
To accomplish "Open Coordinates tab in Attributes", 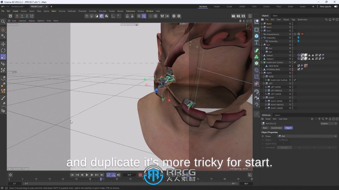I will [x=276, y=128].
